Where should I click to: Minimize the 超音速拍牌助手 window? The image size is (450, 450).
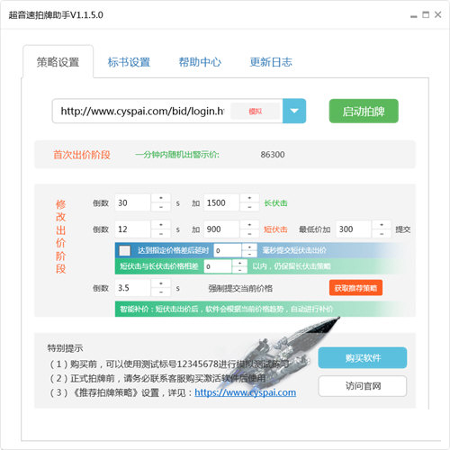click(x=414, y=15)
